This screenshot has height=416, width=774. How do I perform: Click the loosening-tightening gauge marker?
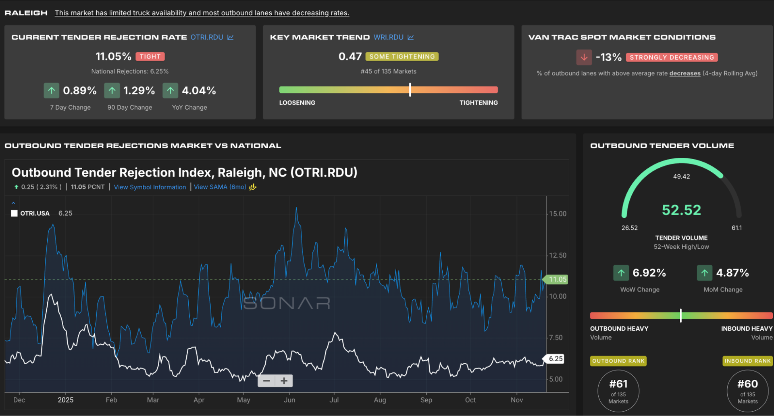410,89
